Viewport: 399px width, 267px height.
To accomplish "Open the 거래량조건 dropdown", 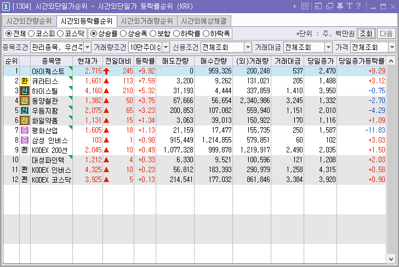I will click(x=166, y=47).
